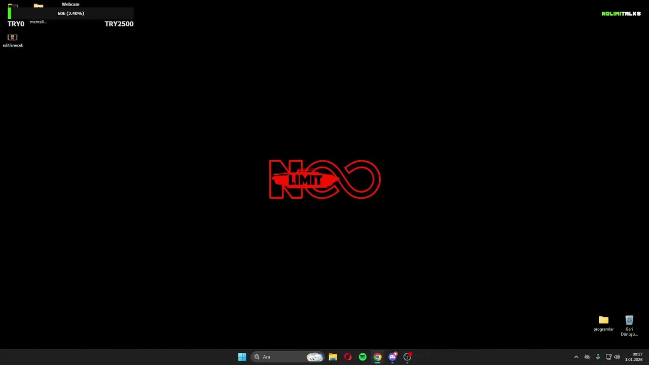This screenshot has height=365, width=649.
Task: Select the mentali... folder on the desktop
Action: (39, 14)
